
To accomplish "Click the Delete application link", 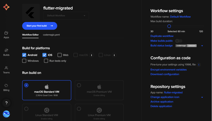I will click(x=161, y=106).
